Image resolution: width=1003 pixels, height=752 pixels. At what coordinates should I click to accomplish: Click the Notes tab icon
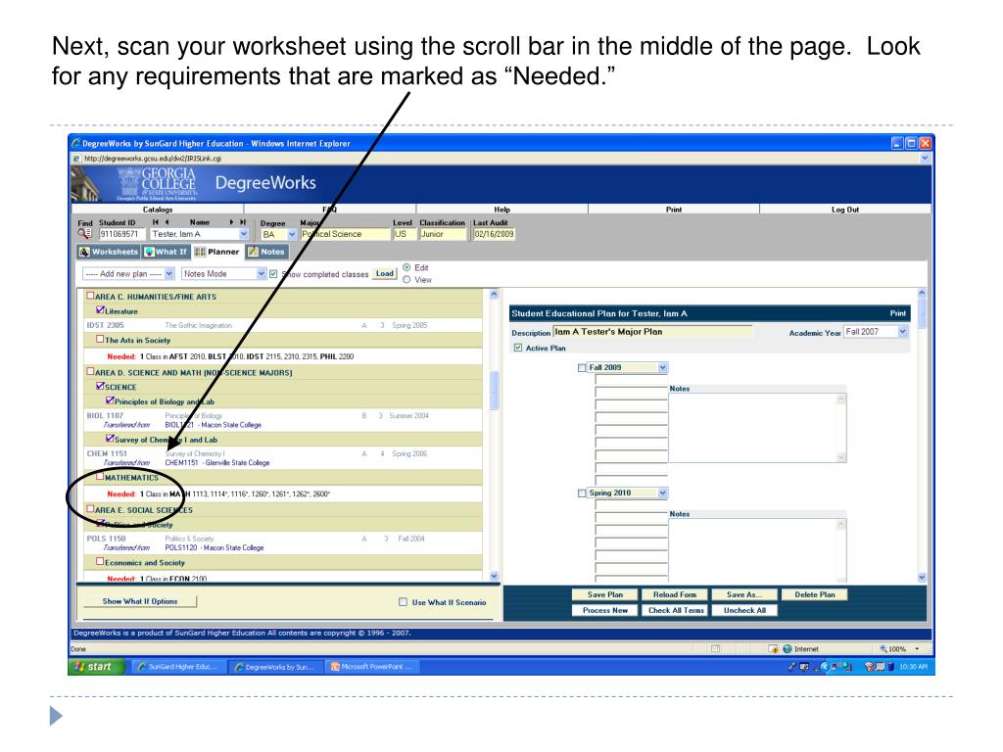[254, 252]
